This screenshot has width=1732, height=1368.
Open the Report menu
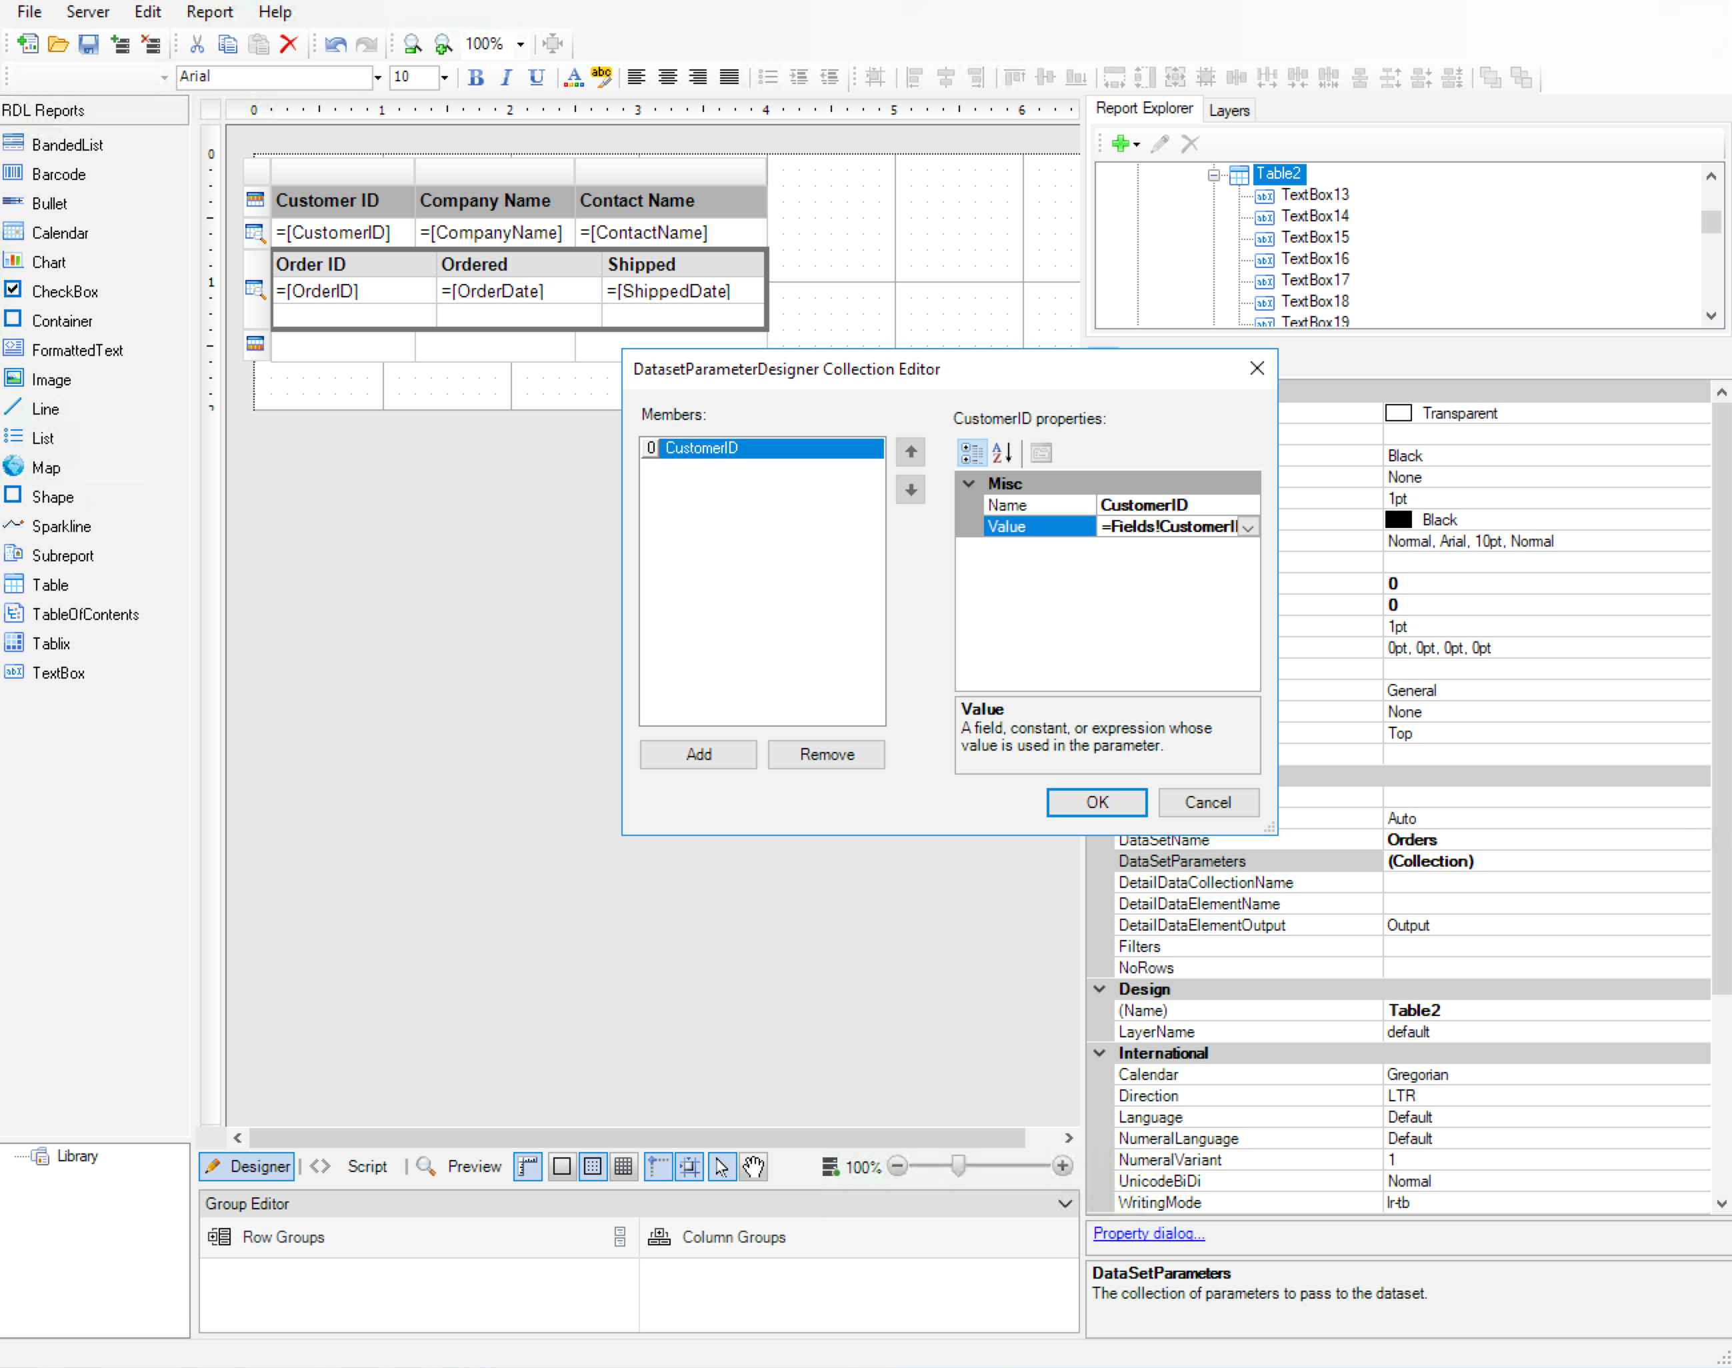(209, 11)
